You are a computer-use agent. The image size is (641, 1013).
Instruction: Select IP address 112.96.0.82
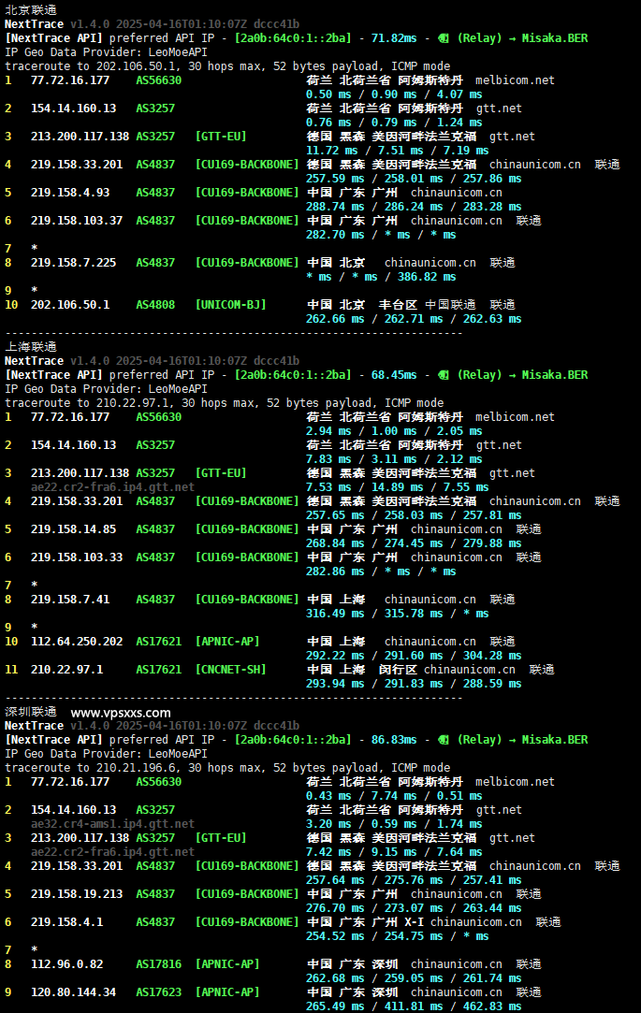pos(66,964)
